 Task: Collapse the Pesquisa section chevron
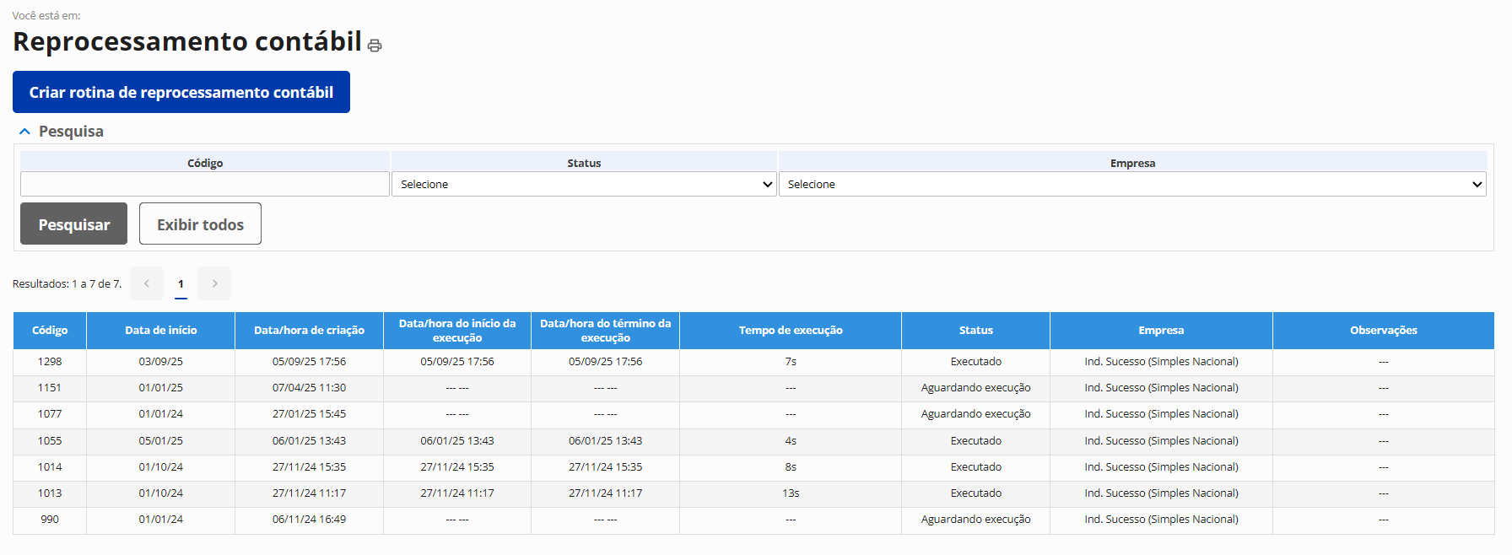click(24, 132)
